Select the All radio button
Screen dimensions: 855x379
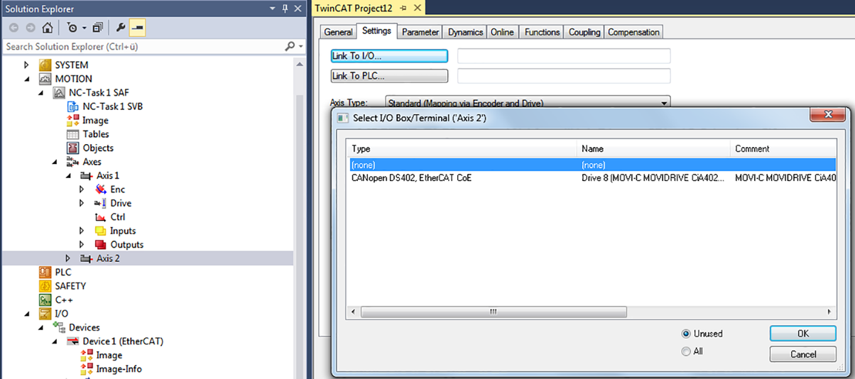pyautogui.click(x=685, y=351)
